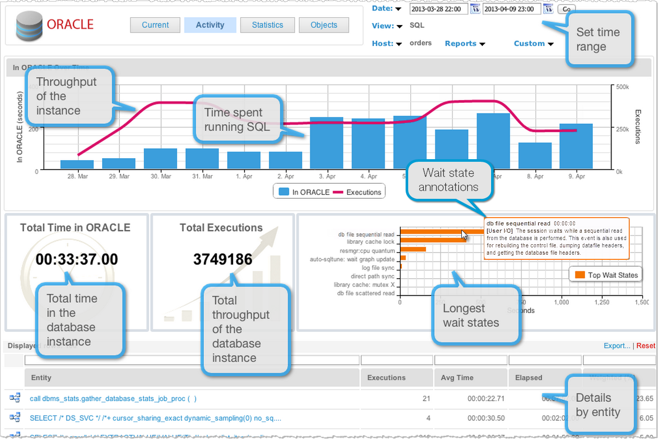
Task: Expand the Reports menu
Action: click(x=465, y=43)
